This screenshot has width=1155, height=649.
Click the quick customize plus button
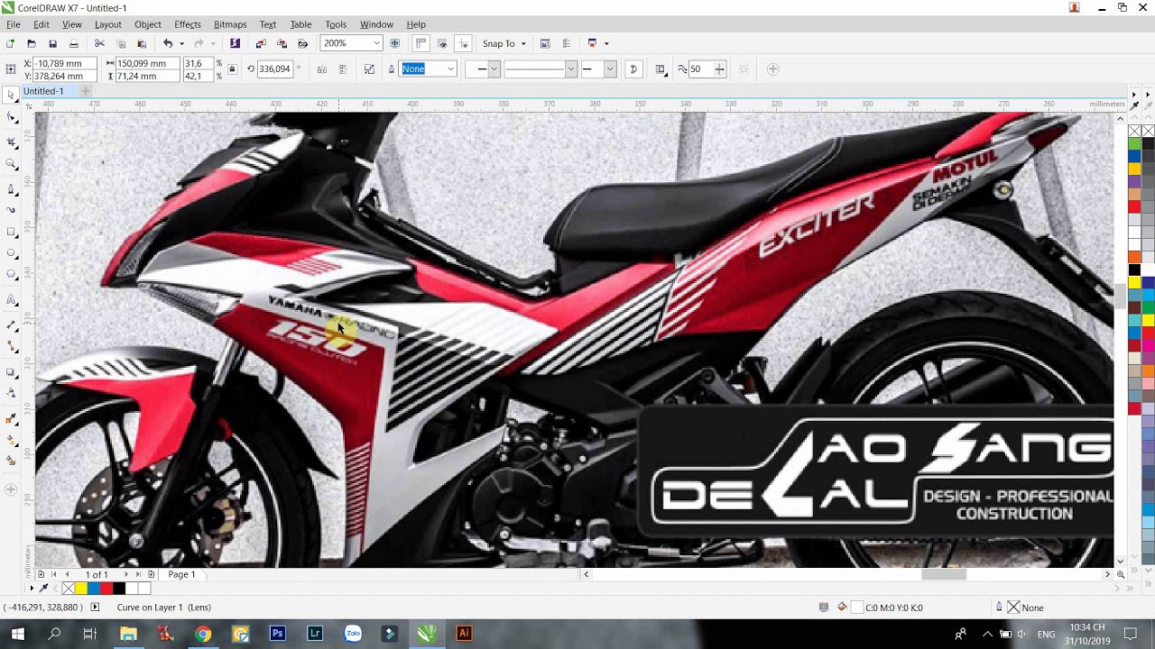(772, 69)
